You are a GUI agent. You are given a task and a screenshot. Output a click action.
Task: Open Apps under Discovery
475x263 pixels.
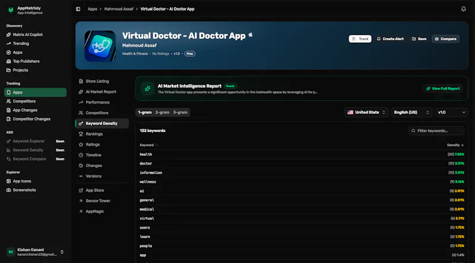point(18,52)
